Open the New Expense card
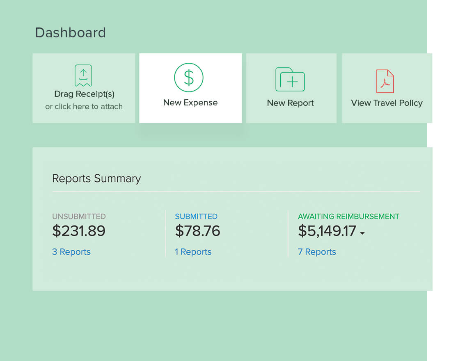 point(190,88)
